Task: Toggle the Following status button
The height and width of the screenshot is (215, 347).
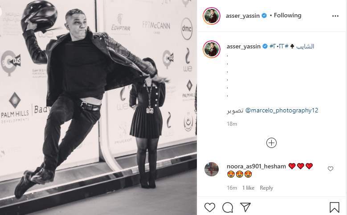Action: coord(287,16)
